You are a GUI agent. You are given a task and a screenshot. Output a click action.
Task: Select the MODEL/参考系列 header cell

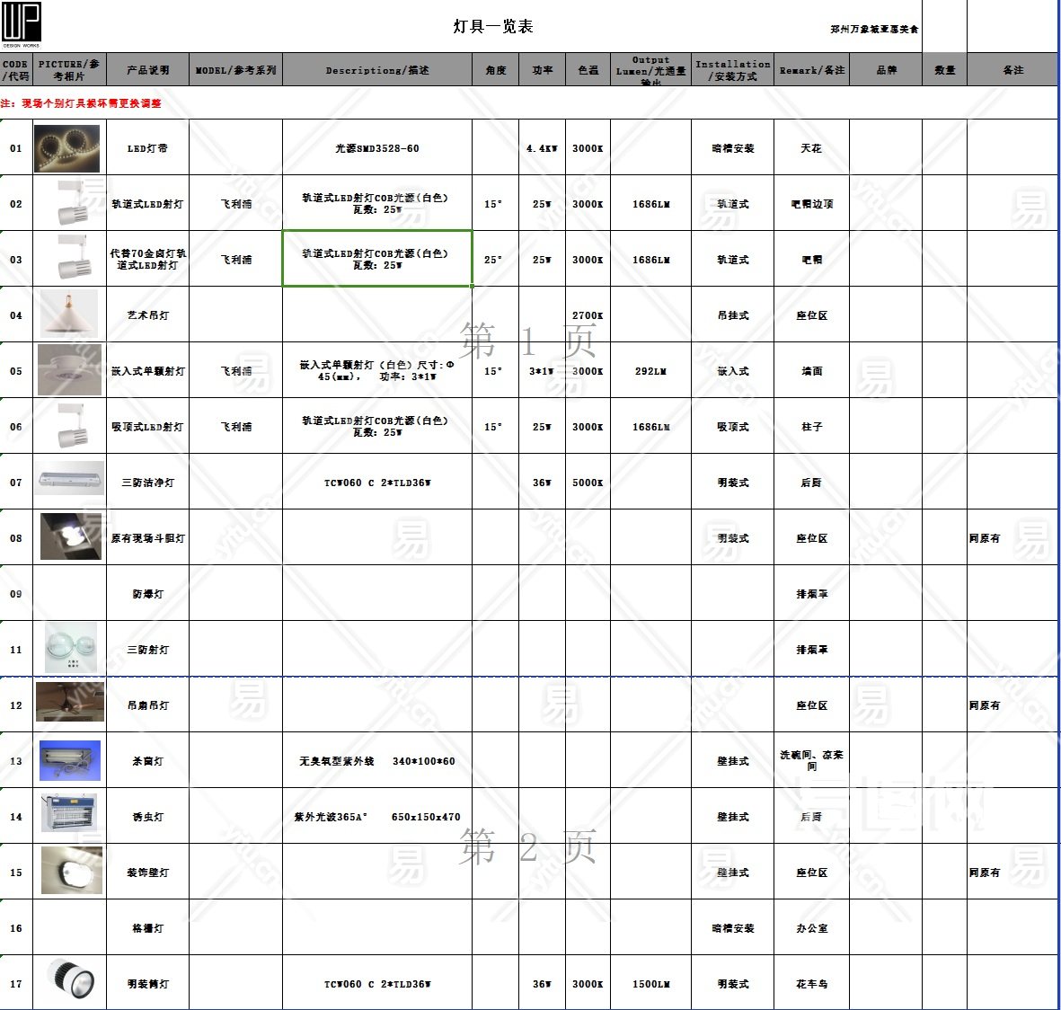(235, 70)
